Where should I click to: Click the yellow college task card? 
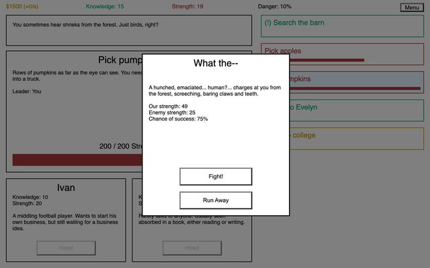click(x=357, y=139)
